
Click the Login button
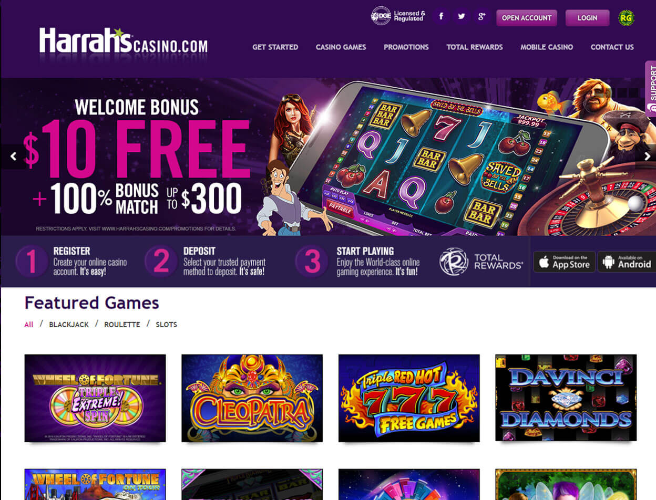coord(587,18)
